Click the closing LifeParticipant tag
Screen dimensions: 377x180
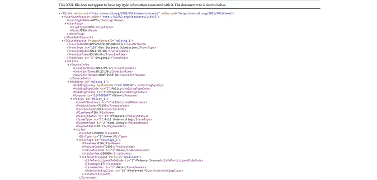pyautogui.click(x=96, y=174)
